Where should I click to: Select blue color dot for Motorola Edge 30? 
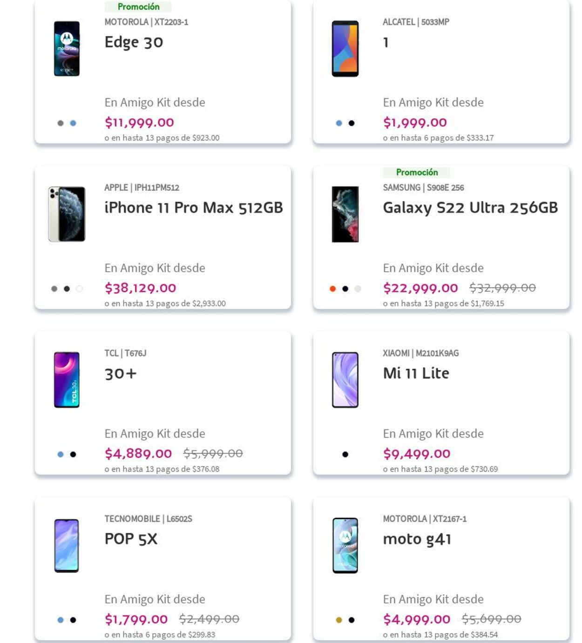click(x=73, y=123)
